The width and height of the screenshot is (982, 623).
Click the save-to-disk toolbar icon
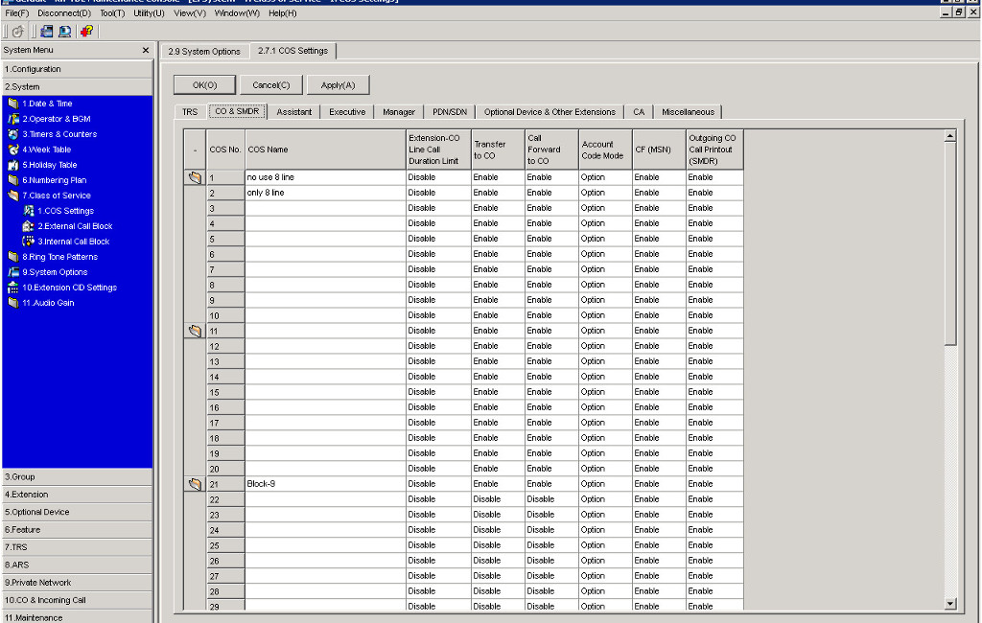[x=47, y=32]
